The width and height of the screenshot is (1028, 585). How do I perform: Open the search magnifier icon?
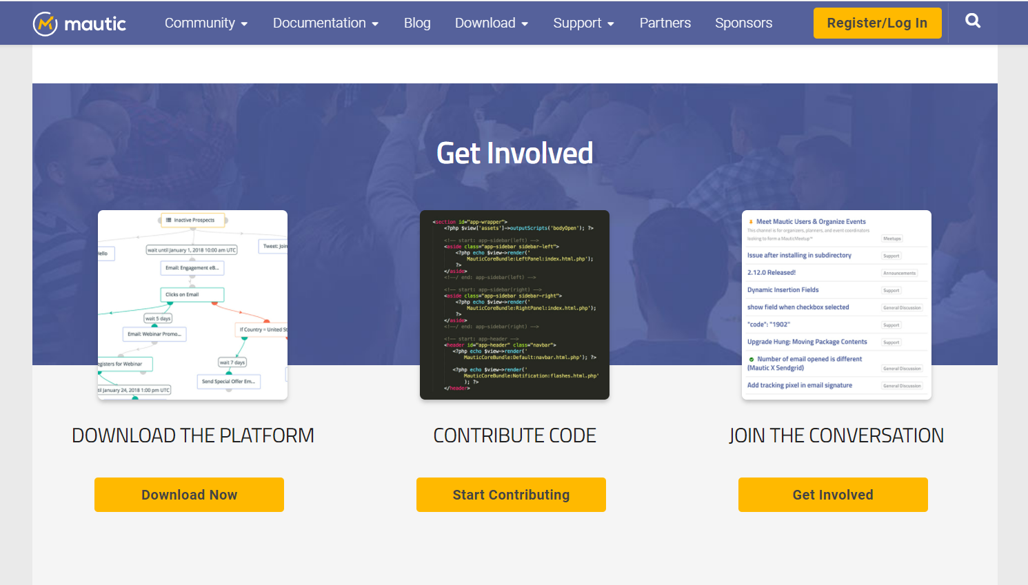973,21
